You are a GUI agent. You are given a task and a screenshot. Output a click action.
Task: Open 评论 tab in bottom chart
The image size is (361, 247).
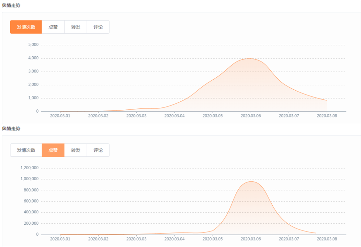coord(98,150)
